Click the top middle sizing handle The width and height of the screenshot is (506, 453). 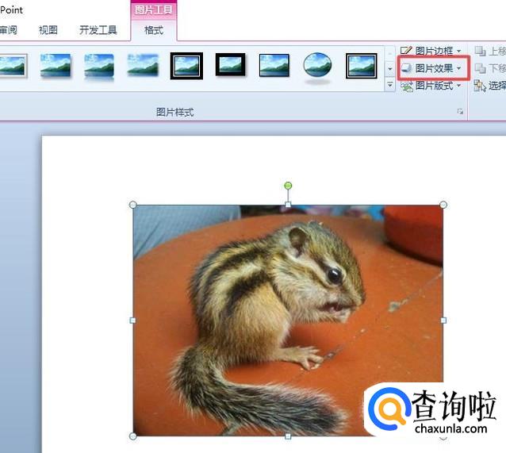coord(288,205)
